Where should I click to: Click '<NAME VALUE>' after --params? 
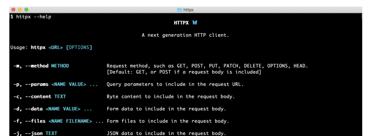point(69,84)
